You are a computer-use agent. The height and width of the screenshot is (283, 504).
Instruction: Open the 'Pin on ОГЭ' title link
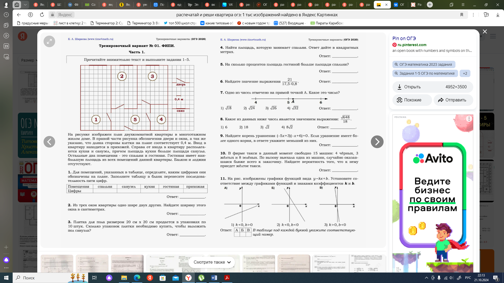pyautogui.click(x=404, y=39)
